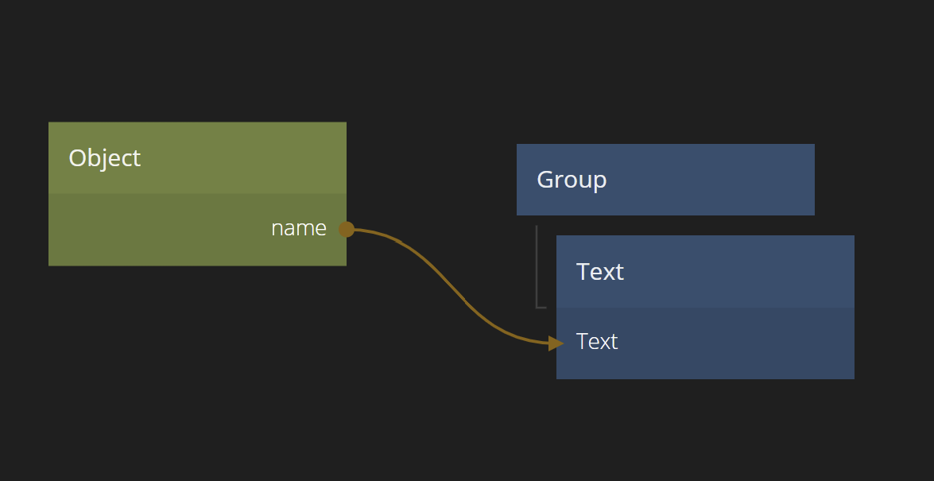Click the brown output port dot beside name
The height and width of the screenshot is (481, 934).
click(x=346, y=229)
